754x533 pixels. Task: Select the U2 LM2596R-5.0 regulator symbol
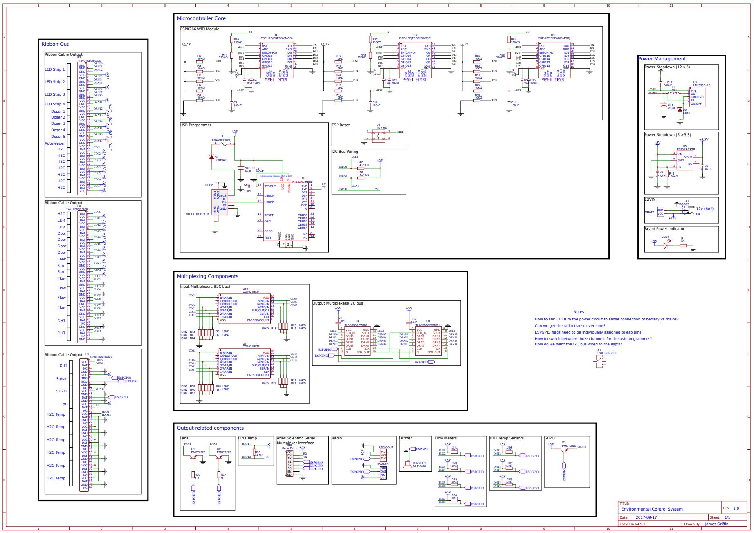point(697,96)
